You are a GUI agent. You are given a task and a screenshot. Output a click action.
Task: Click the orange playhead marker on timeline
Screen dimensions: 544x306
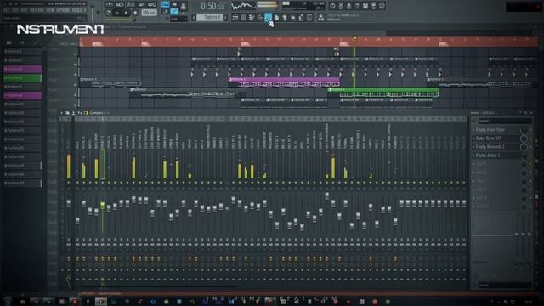coord(355,38)
